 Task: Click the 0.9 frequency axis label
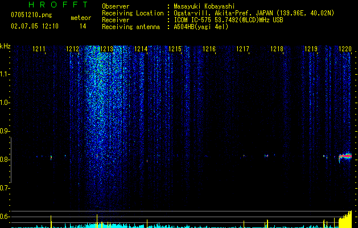[x=5, y=131]
